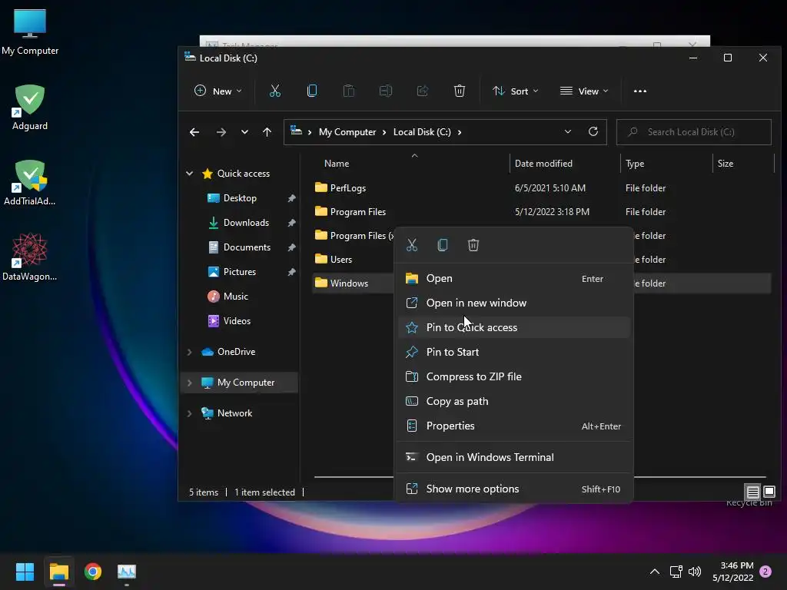Viewport: 787px width, 590px height.
Task: Open the notification count badge
Action: (x=766, y=572)
